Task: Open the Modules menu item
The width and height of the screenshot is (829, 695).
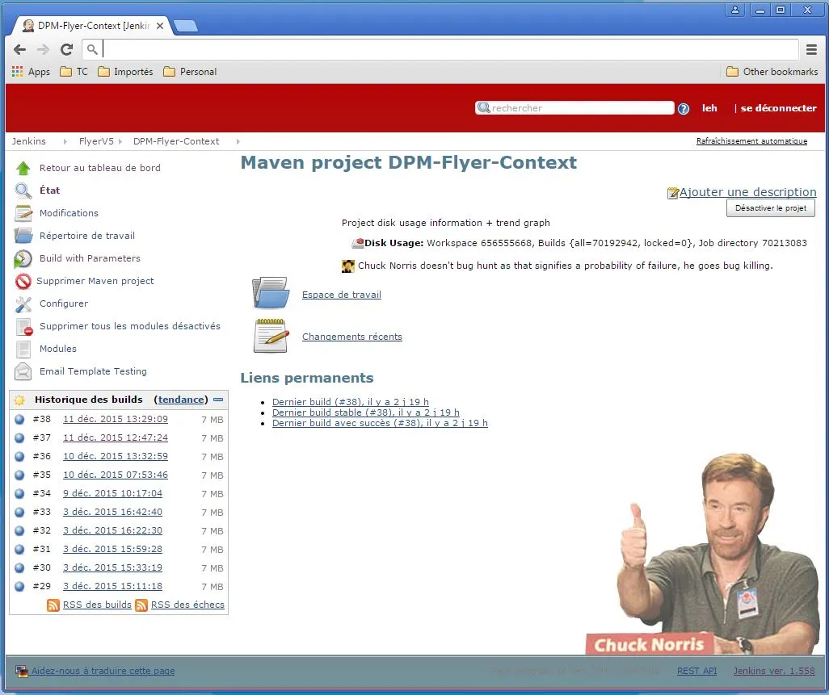Action: click(57, 349)
